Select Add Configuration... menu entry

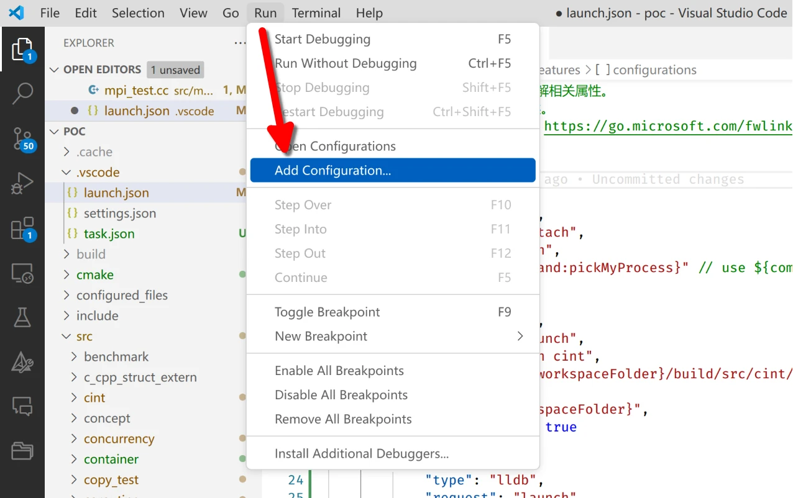[393, 170]
